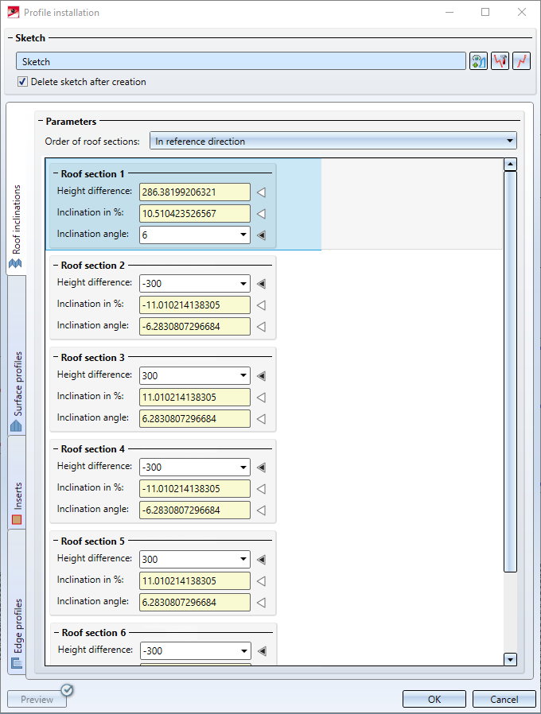The width and height of the screenshot is (541, 714).
Task: Click the filled triangle for Roof section 4 Height difference
Action: 261,468
